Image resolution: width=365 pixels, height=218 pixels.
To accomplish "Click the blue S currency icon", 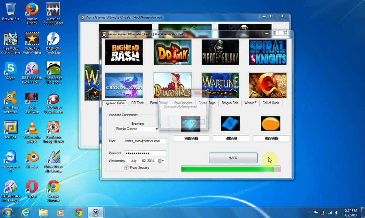I will tap(230, 124).
